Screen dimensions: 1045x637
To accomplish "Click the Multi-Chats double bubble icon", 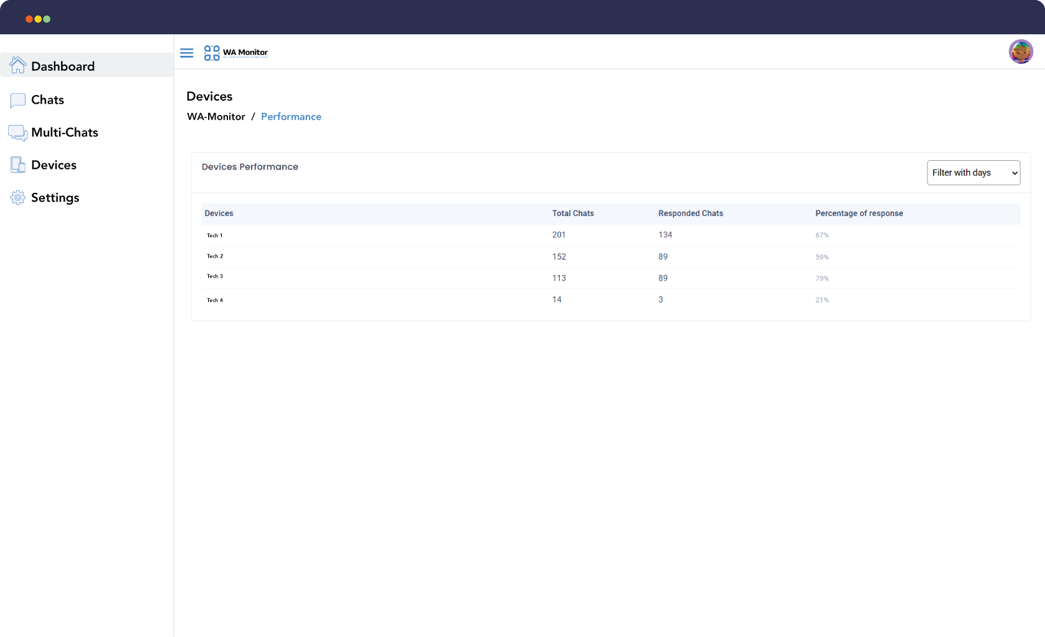I will click(17, 133).
